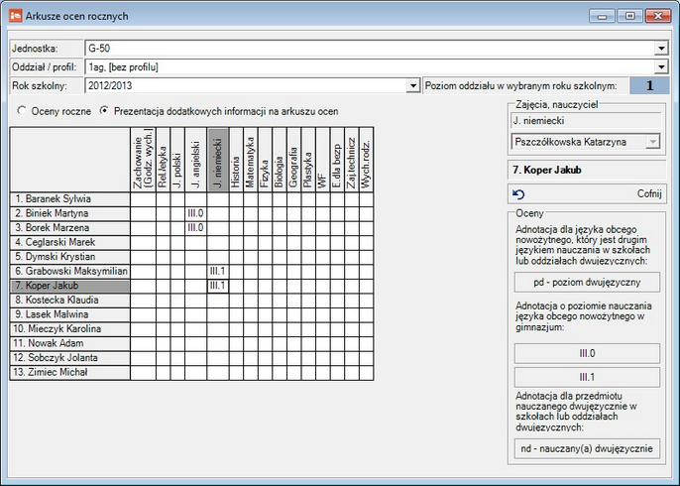Select the J. polski column header
The width and height of the screenshot is (680, 486).
[177, 160]
